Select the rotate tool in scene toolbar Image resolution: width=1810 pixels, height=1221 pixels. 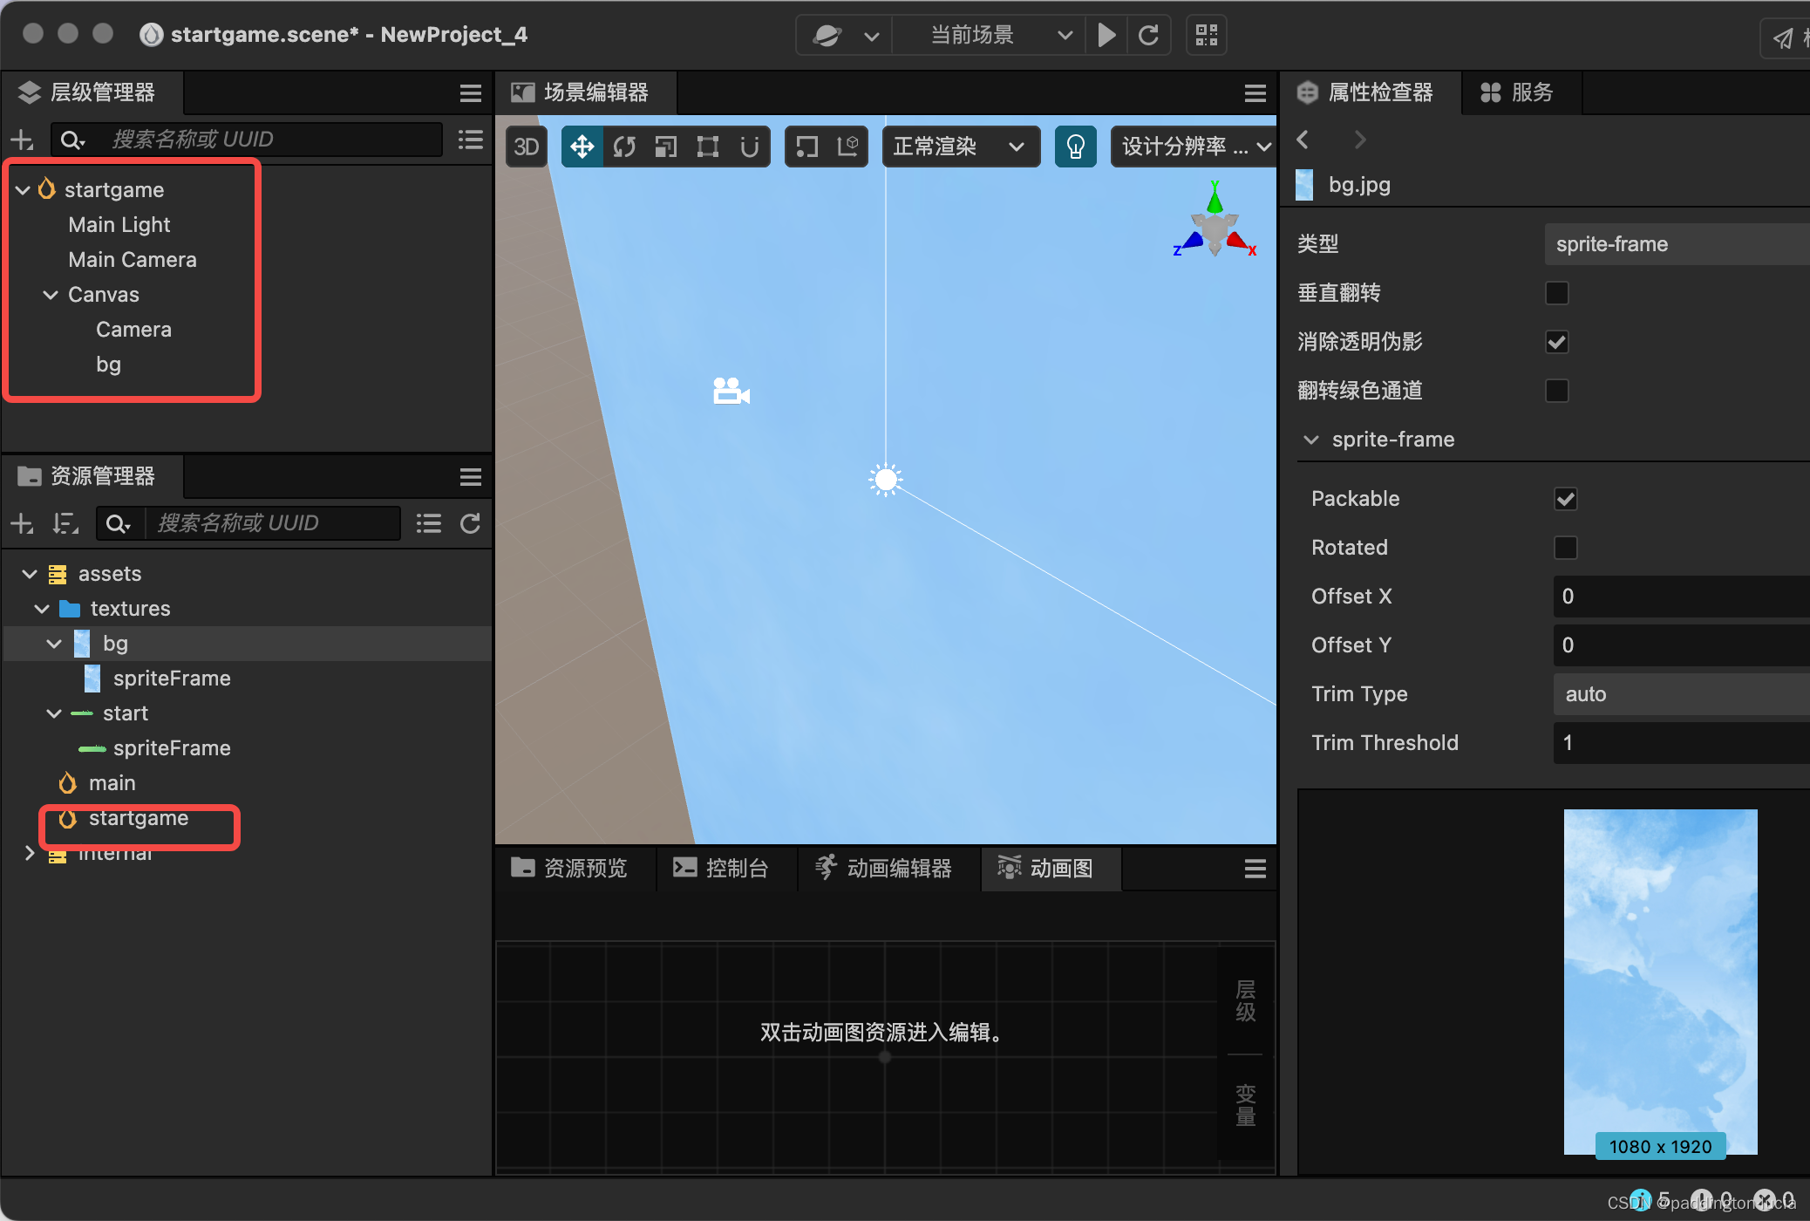coord(623,147)
